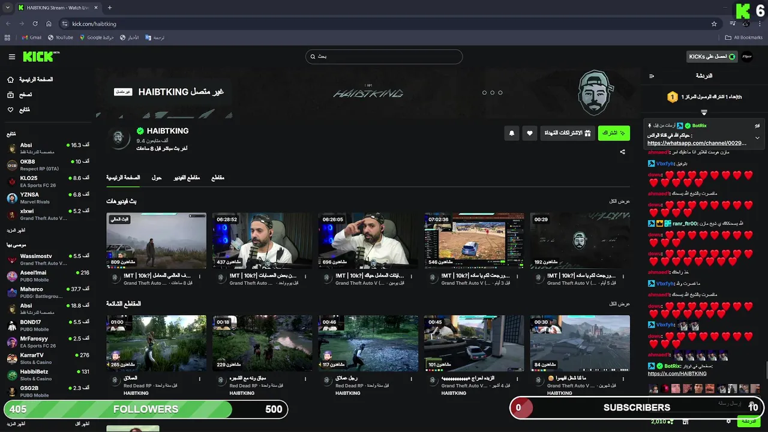Click the large HAIBTKING mascot banner image

(595, 93)
